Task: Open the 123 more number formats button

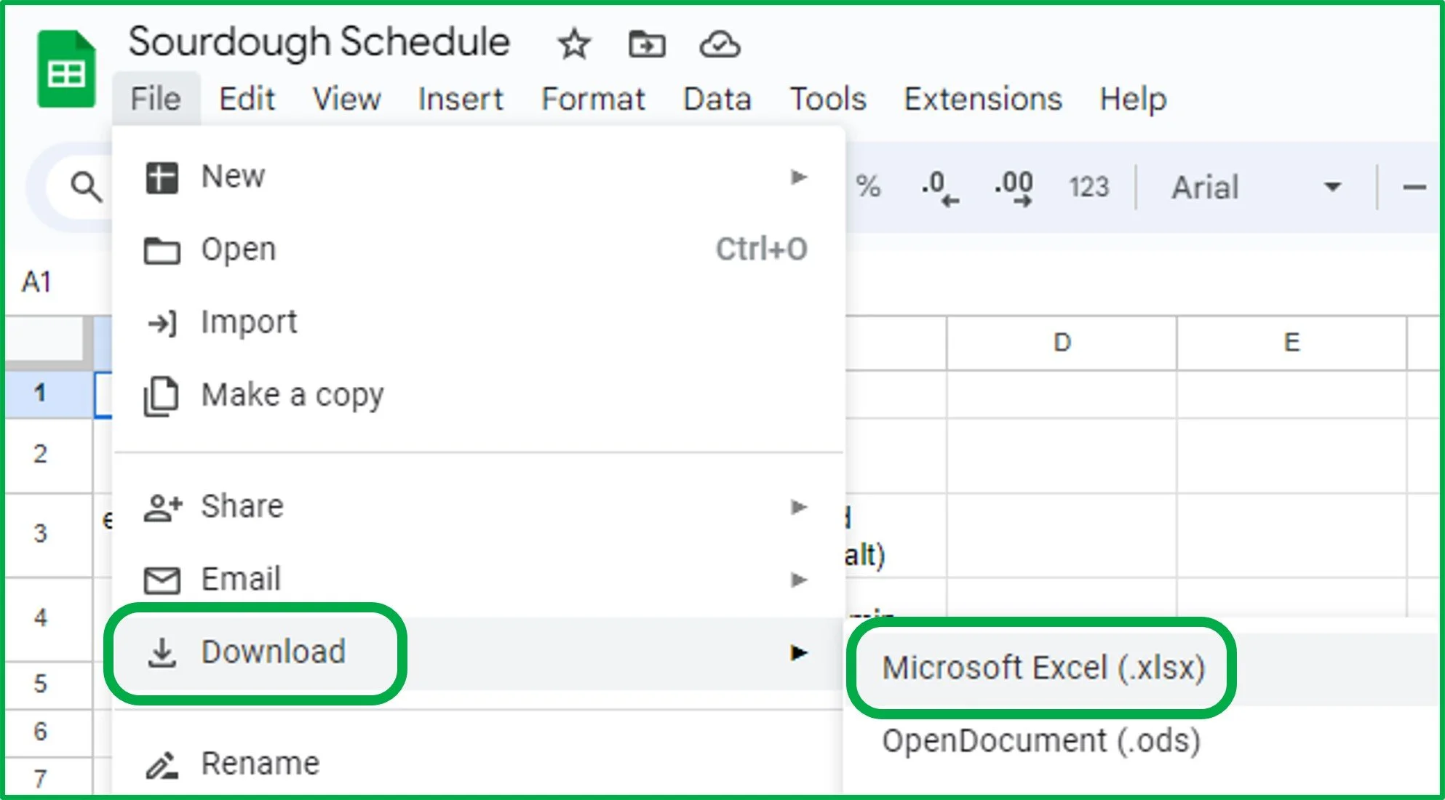Action: pos(1088,187)
